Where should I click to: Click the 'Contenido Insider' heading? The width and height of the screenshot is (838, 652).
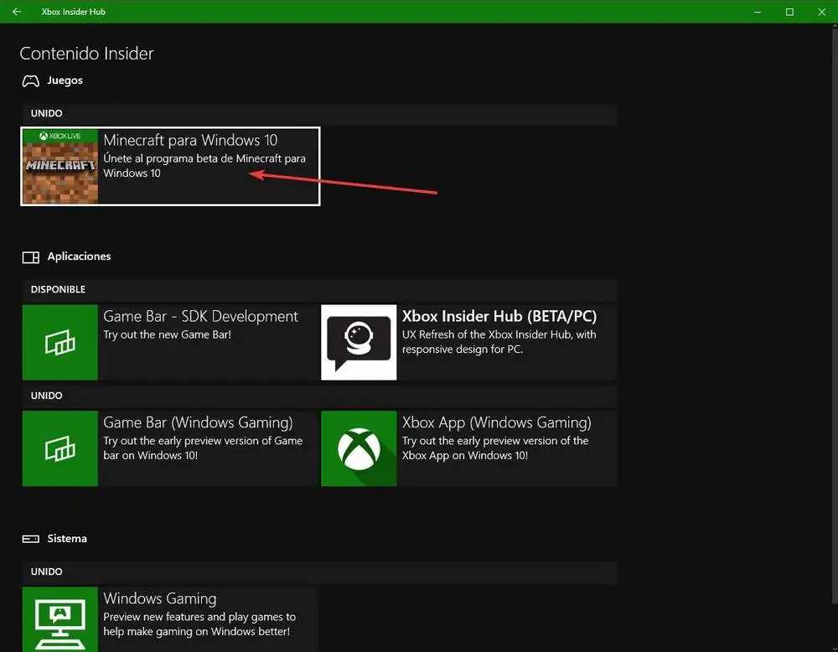pos(86,54)
